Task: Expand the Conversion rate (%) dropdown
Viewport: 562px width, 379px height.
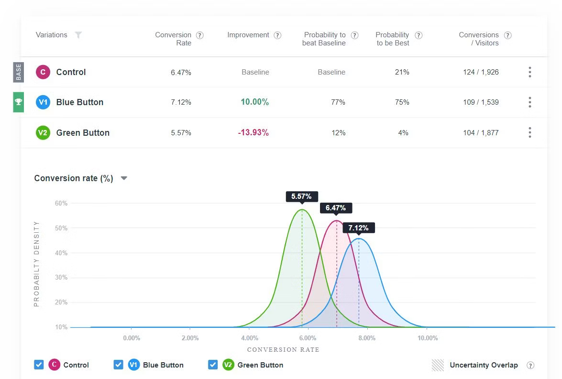Action: pos(123,178)
